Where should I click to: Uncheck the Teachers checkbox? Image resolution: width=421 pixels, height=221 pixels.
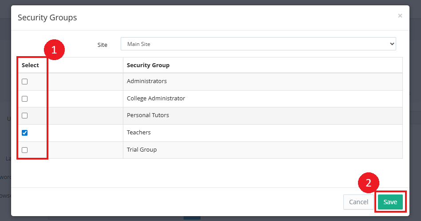pos(25,133)
